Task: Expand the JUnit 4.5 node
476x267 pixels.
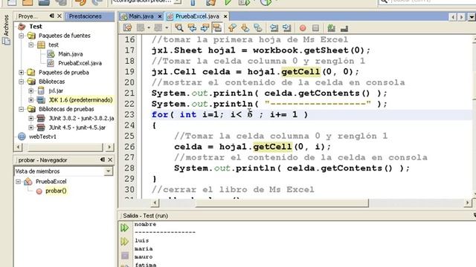Action: coord(31,127)
